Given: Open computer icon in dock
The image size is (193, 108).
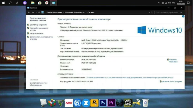Looking at the screenshot, I should click(x=43, y=103).
